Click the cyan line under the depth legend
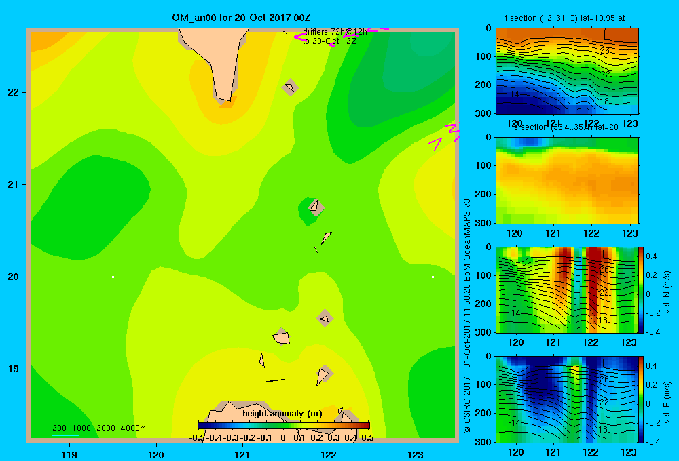Viewport: 679px width, 461px height. [65, 435]
